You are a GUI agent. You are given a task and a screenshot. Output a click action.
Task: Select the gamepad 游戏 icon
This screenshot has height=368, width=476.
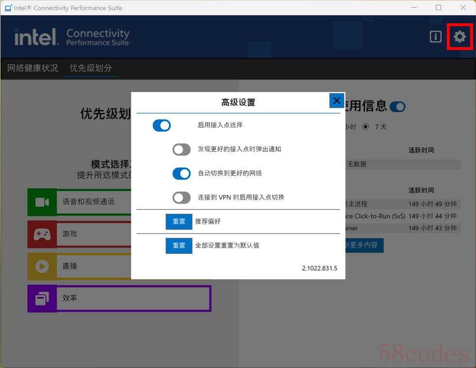[x=42, y=234]
